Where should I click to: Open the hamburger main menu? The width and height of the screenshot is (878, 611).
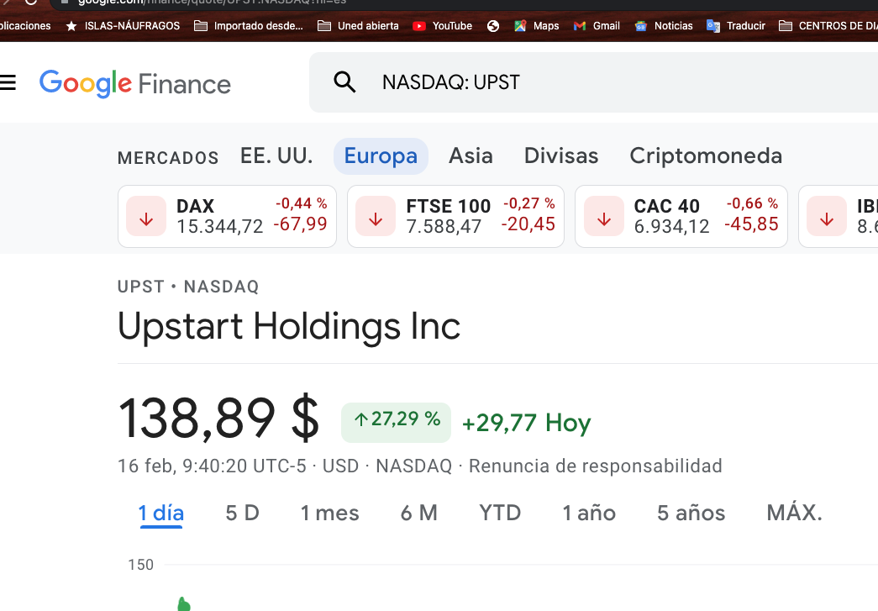pyautogui.click(x=8, y=83)
